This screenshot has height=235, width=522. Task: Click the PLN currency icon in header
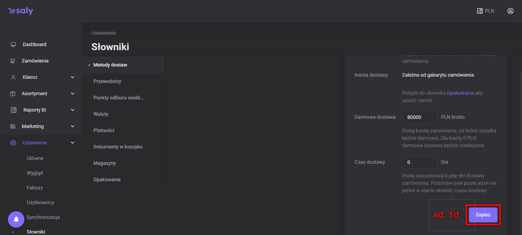(x=480, y=11)
